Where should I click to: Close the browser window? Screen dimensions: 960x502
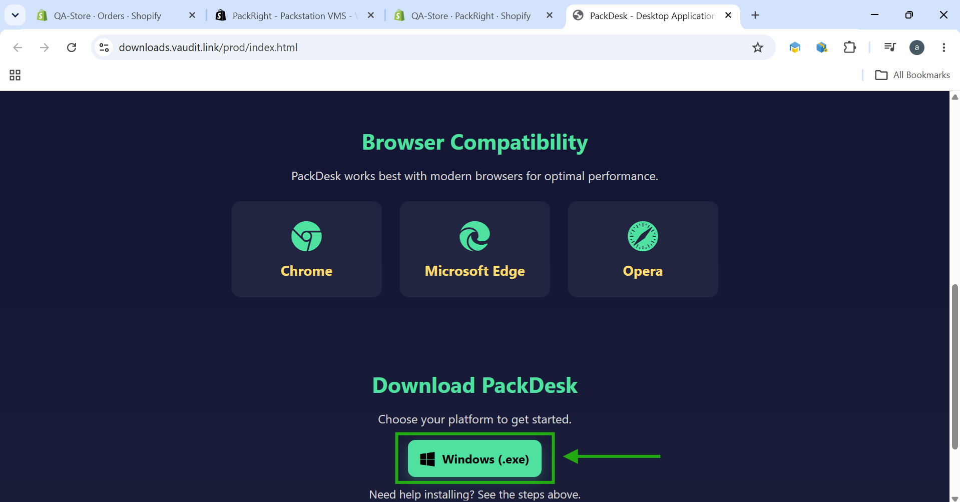(x=943, y=15)
